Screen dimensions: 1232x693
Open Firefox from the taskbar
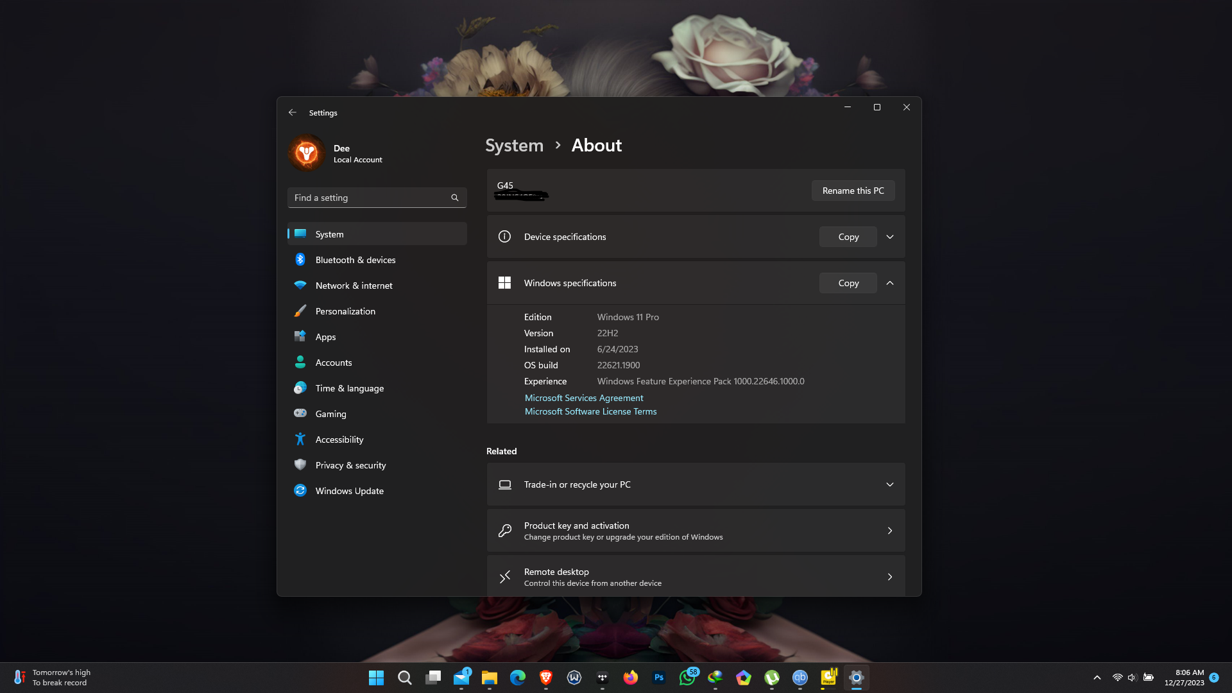click(631, 678)
